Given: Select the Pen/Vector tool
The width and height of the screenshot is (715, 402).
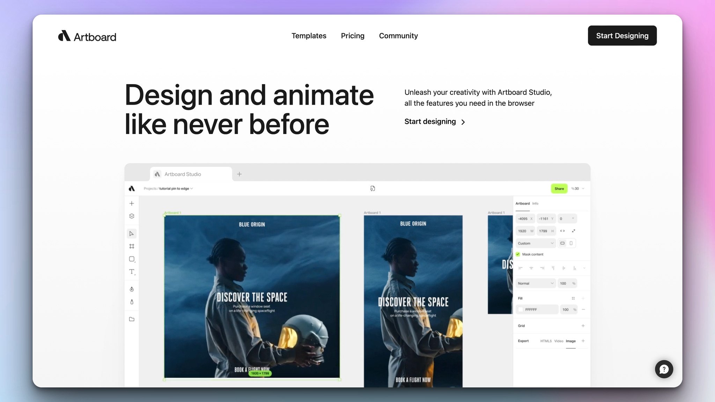Looking at the screenshot, I should click(132, 289).
